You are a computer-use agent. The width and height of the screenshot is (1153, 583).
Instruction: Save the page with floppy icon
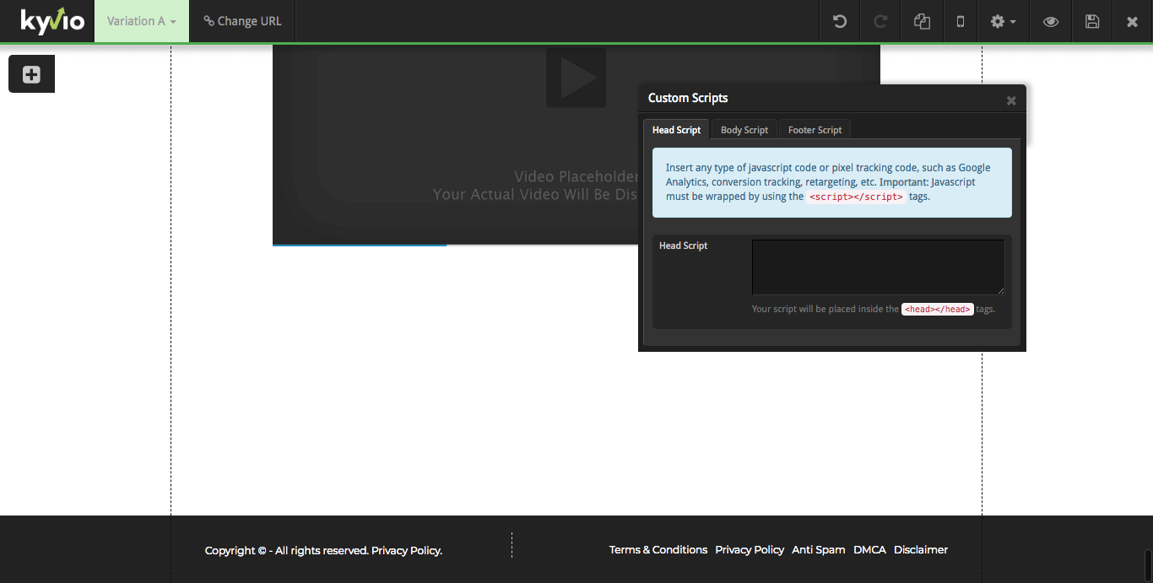tap(1092, 21)
